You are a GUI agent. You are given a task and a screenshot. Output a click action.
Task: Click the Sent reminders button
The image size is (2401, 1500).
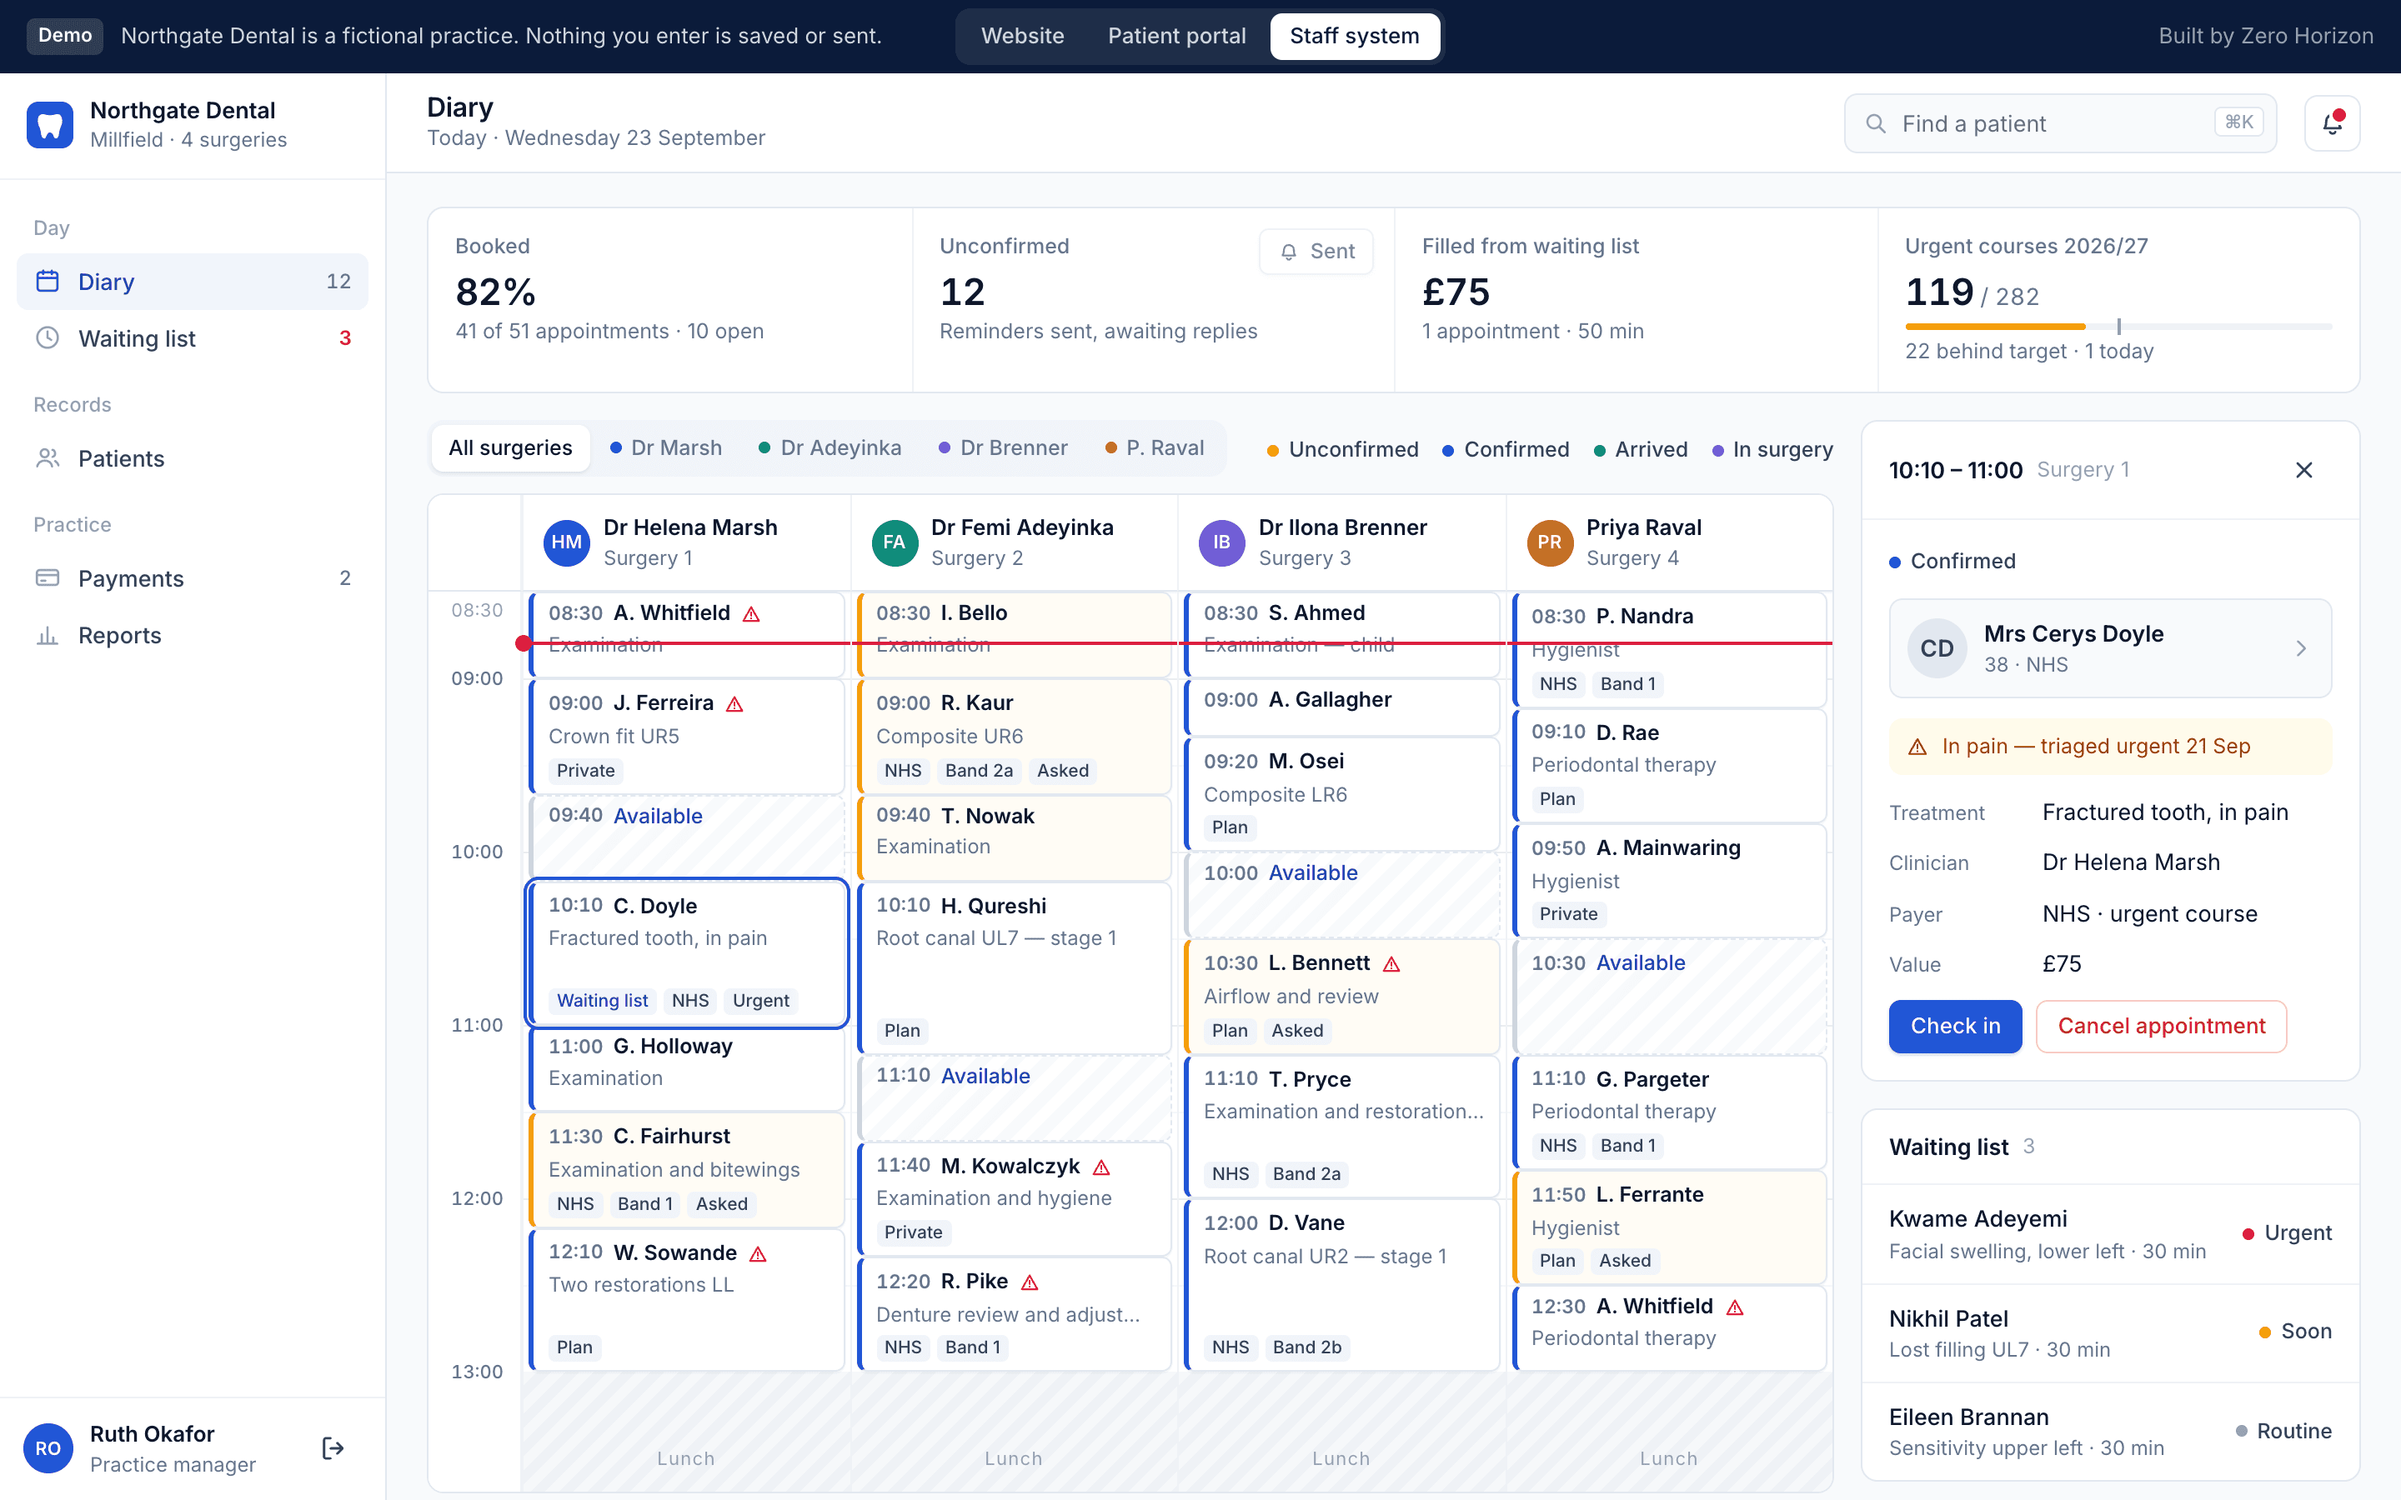1316,252
